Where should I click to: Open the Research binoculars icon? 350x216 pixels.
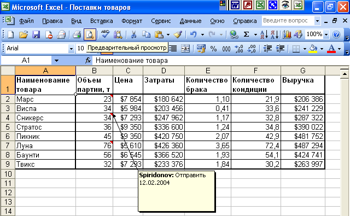click(x=118, y=34)
